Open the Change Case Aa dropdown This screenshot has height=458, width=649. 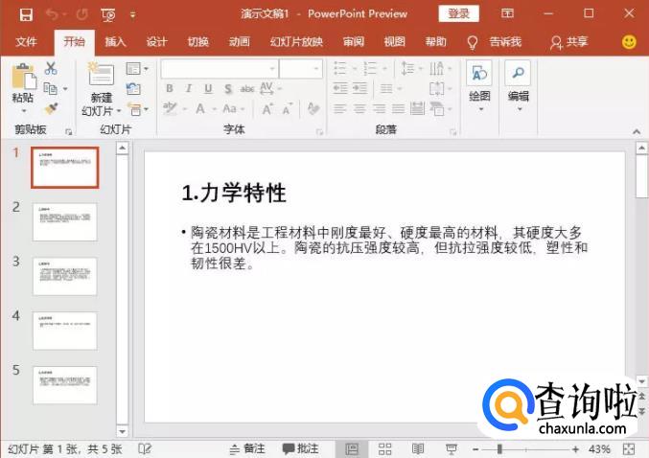pos(233,109)
